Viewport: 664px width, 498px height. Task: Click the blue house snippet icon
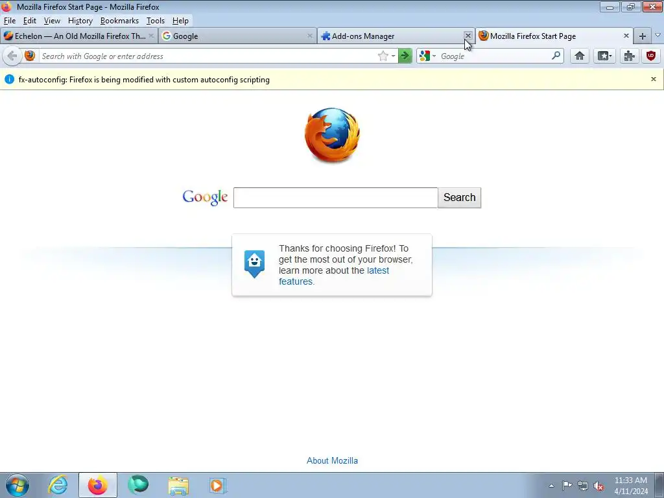tap(254, 263)
